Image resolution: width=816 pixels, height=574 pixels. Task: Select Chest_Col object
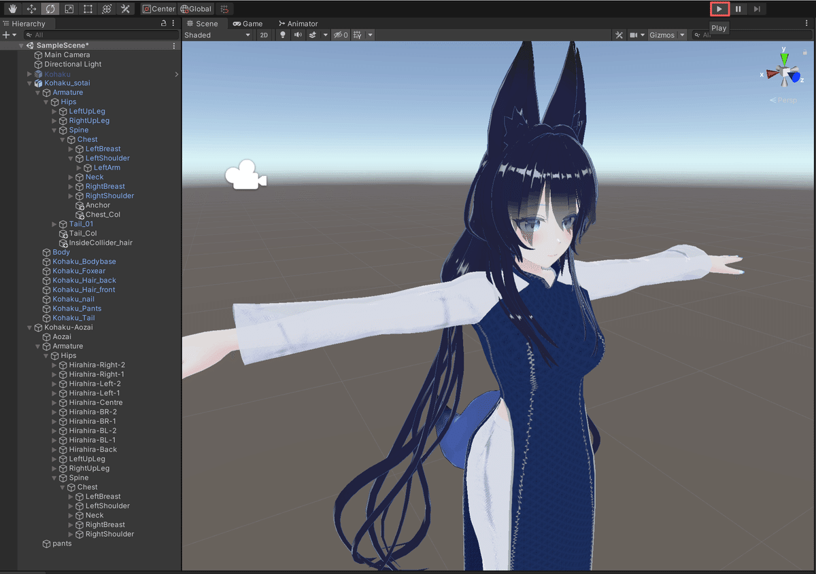[103, 215]
